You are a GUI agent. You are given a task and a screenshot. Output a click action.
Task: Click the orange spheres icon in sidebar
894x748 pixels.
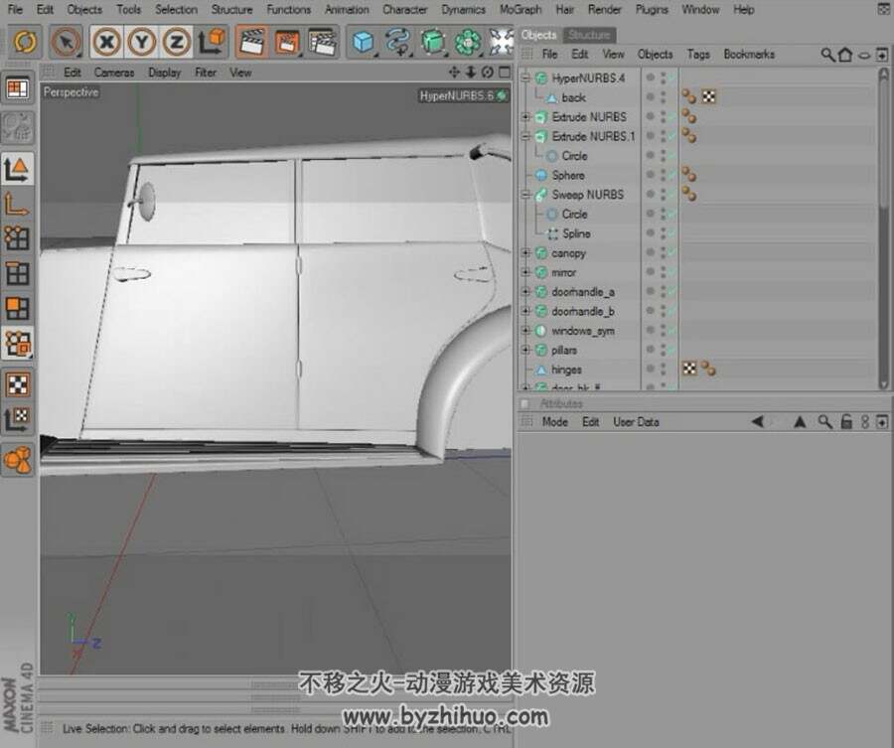pyautogui.click(x=18, y=460)
